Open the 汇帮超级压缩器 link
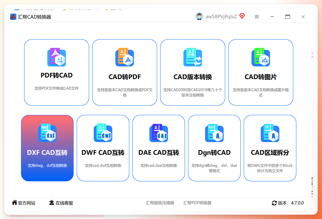This screenshot has width=322, height=219. click(x=160, y=203)
